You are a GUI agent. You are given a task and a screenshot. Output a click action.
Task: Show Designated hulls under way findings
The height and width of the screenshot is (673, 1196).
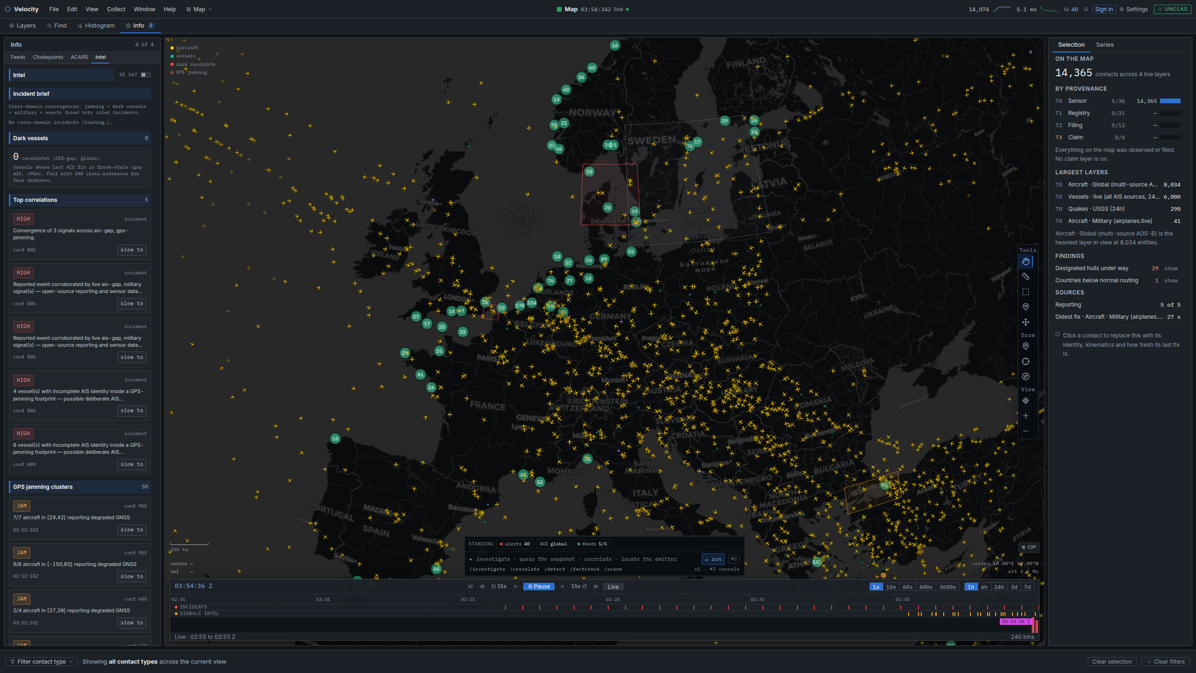coord(1171,268)
